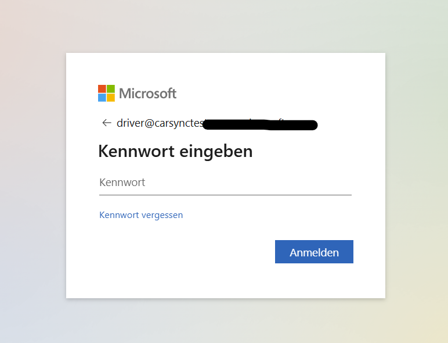
Task: Focus the Kennwort password field
Action: pyautogui.click(x=225, y=183)
